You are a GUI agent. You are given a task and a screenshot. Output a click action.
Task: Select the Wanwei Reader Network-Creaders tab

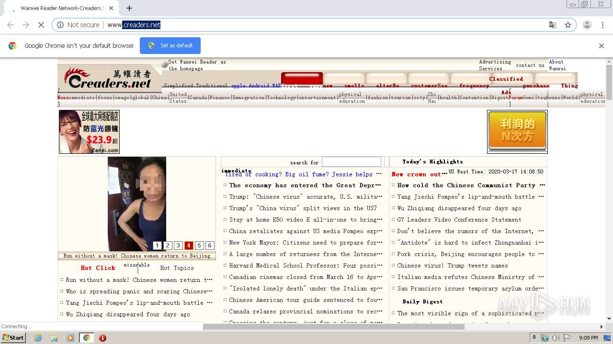click(x=61, y=8)
